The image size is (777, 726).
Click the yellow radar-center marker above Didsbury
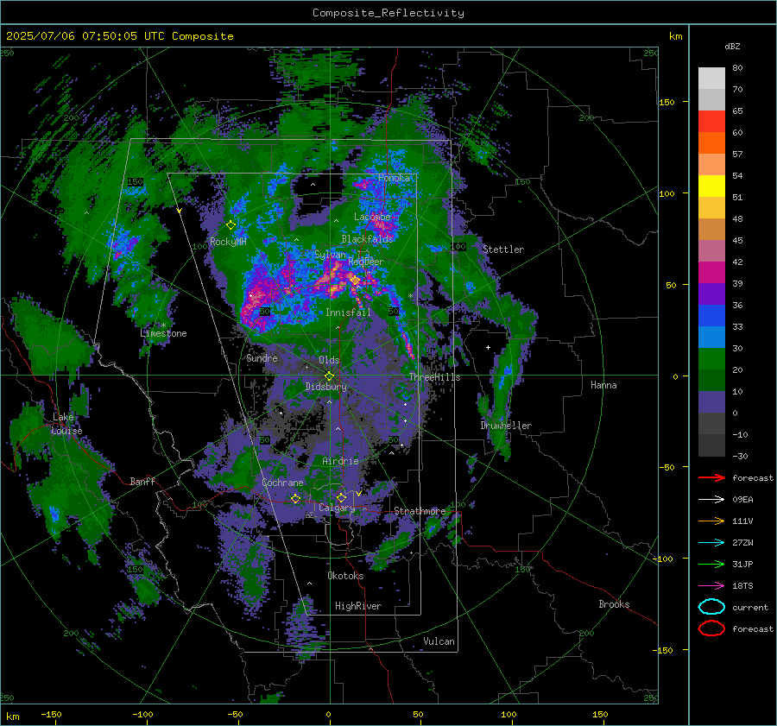coord(329,376)
